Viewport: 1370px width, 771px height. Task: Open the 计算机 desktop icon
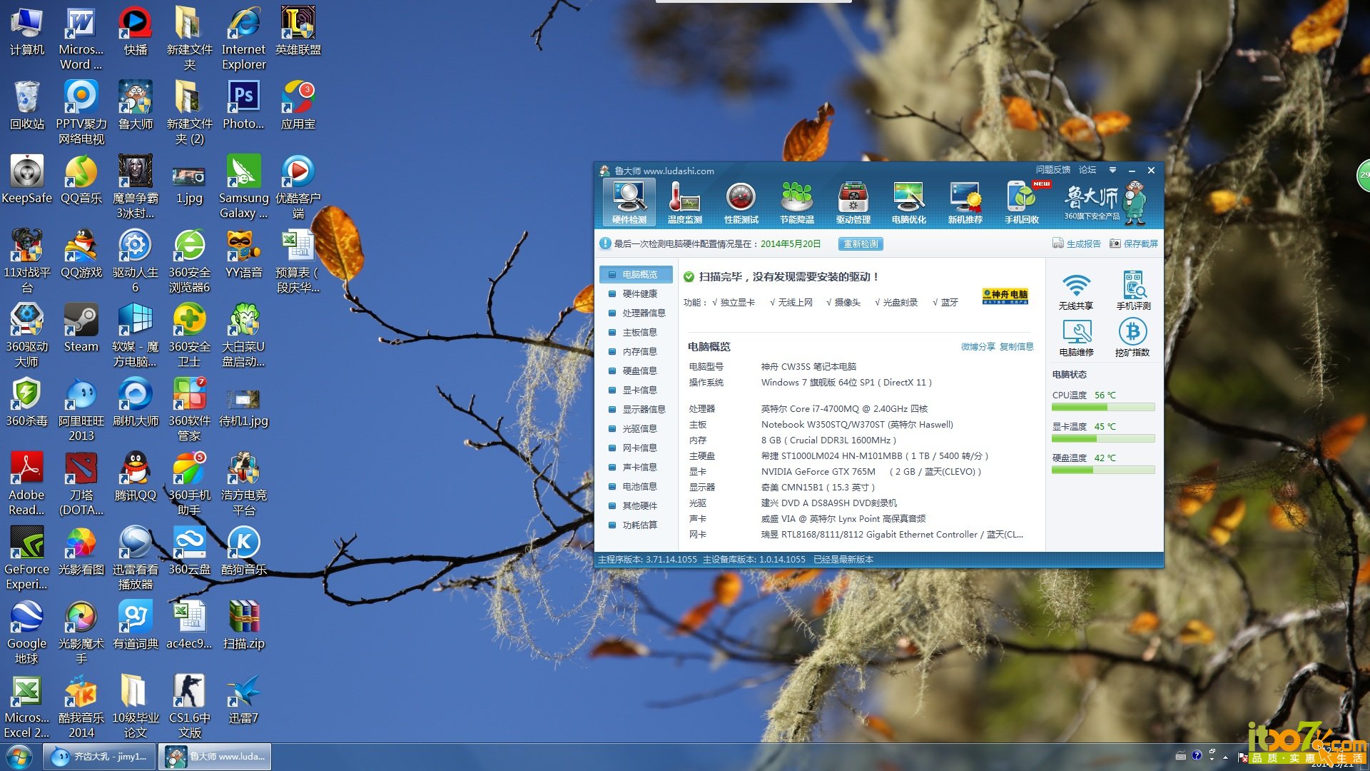click(x=27, y=31)
